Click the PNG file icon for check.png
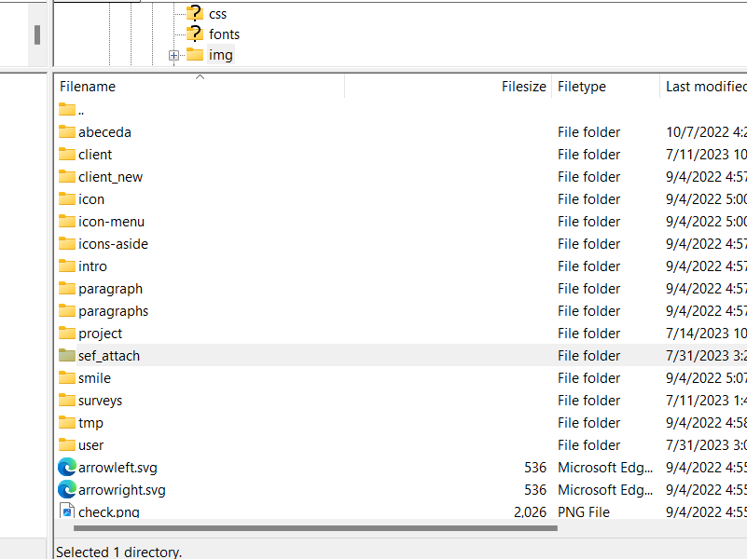This screenshot has width=747, height=559. (x=67, y=511)
